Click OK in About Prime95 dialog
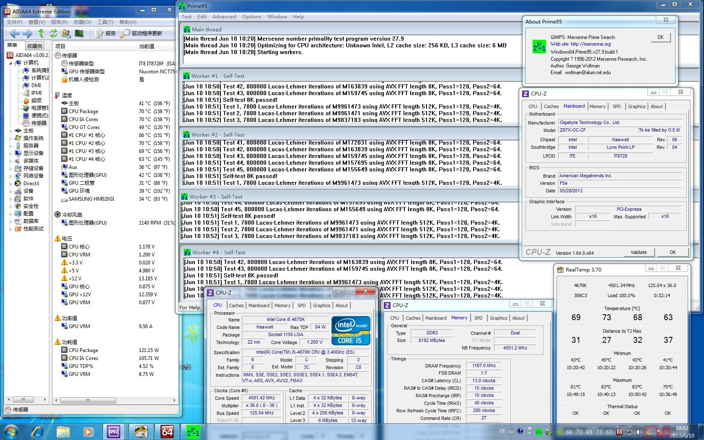The image size is (704, 440). point(660,37)
